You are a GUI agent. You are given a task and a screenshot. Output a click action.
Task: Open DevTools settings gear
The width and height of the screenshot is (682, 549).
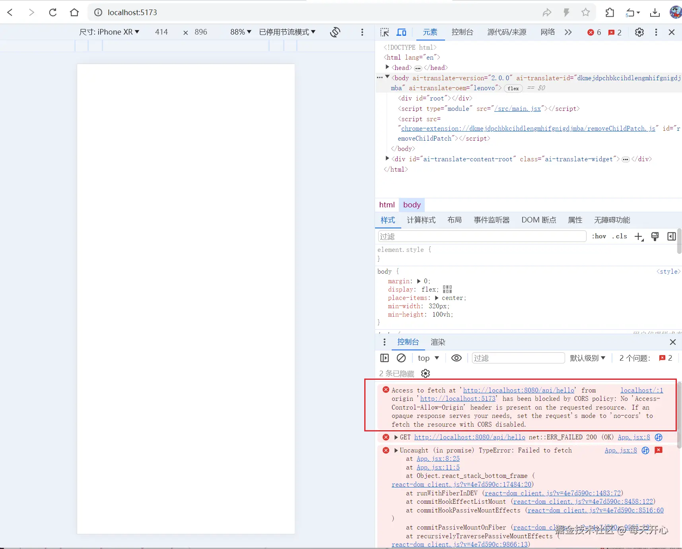[639, 32]
